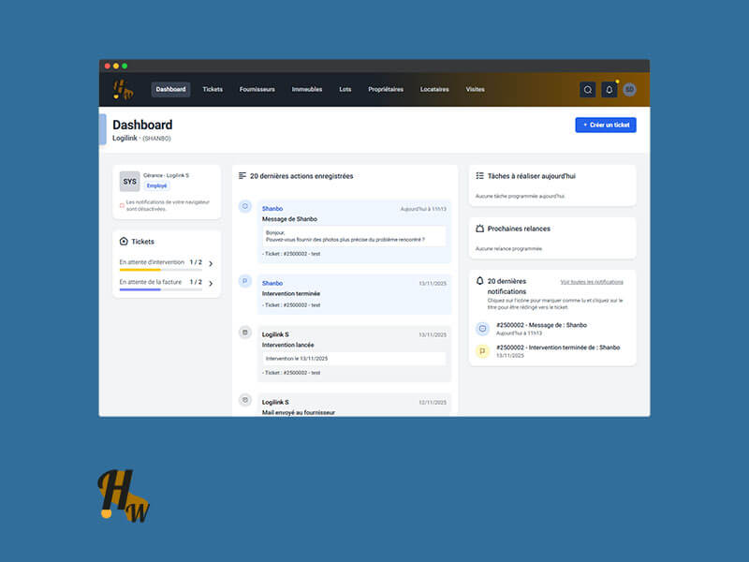Click the Créer un ticket button
The image size is (749, 562).
tap(605, 124)
